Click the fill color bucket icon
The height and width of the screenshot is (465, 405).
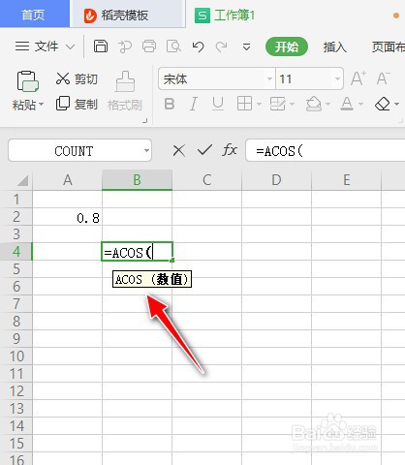coord(314,104)
